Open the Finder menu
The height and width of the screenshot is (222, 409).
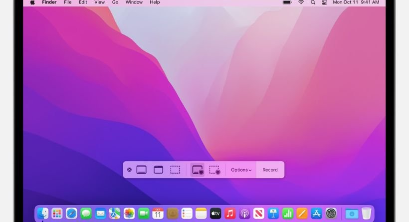49,2
